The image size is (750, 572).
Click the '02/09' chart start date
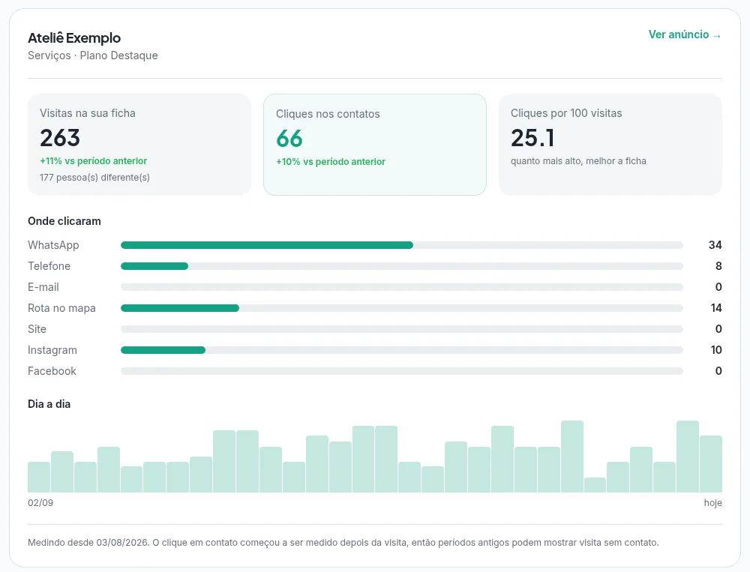point(40,502)
